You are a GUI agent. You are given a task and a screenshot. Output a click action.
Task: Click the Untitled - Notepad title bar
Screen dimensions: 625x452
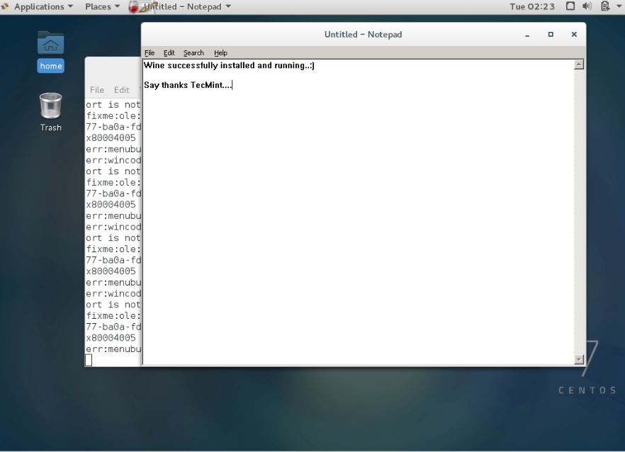(x=363, y=34)
